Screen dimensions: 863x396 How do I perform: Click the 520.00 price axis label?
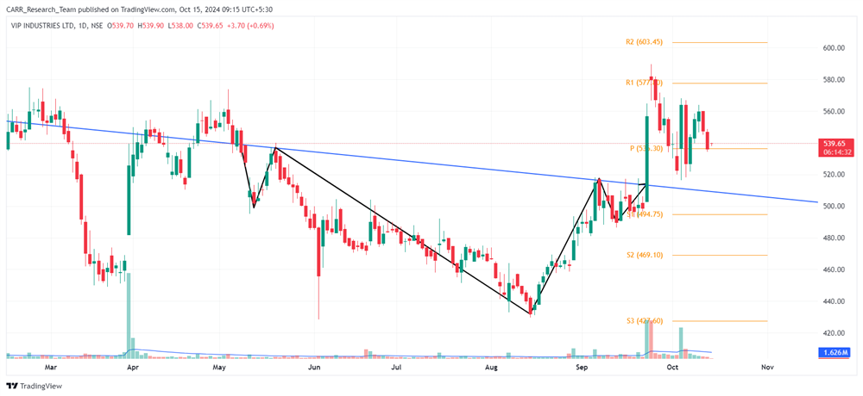pos(835,175)
